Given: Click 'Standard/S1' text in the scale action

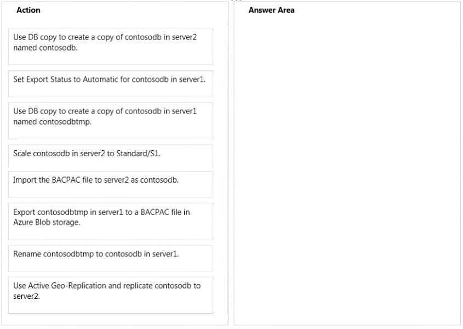Looking at the screenshot, I should pyautogui.click(x=138, y=154).
